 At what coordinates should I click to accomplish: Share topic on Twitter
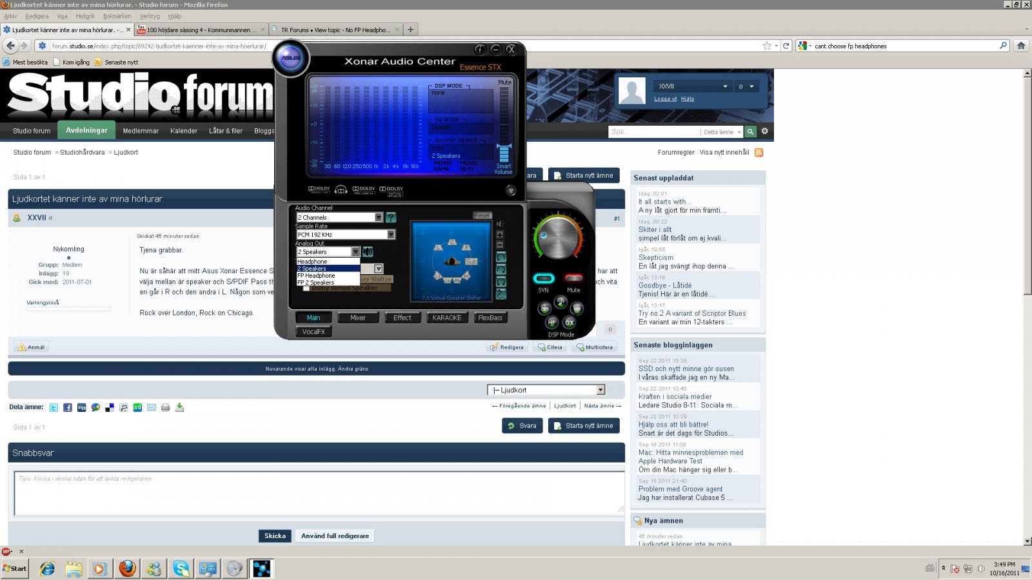(x=54, y=407)
